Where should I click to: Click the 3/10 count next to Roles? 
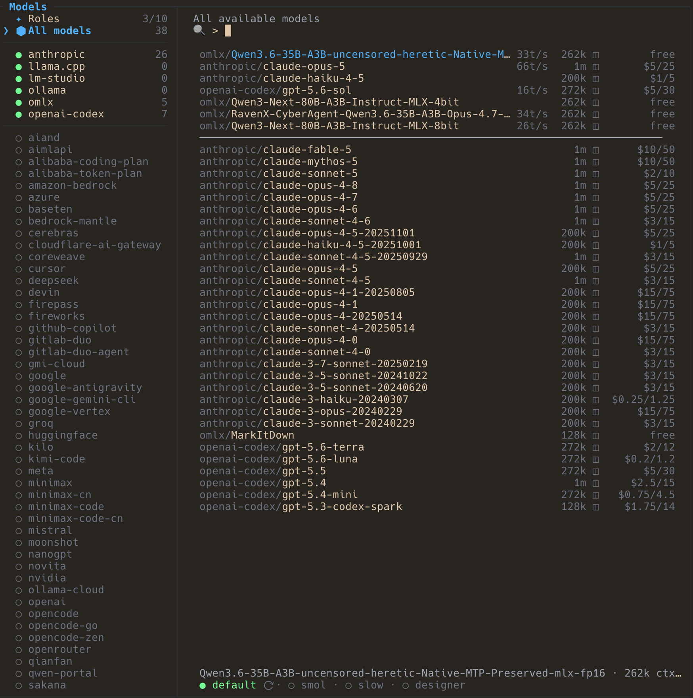155,19
